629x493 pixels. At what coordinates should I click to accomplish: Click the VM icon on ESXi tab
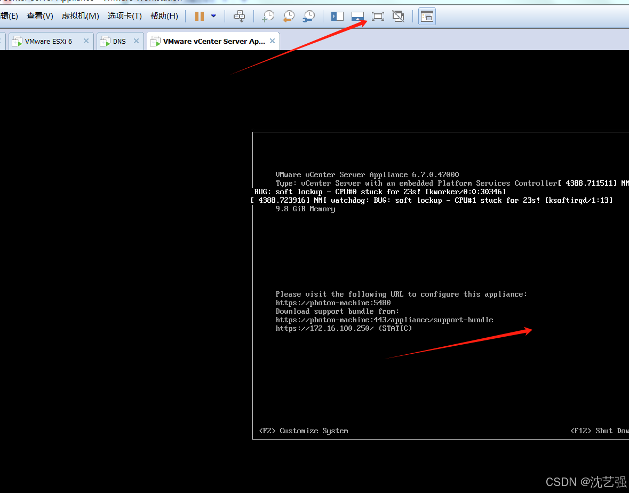click(17, 41)
